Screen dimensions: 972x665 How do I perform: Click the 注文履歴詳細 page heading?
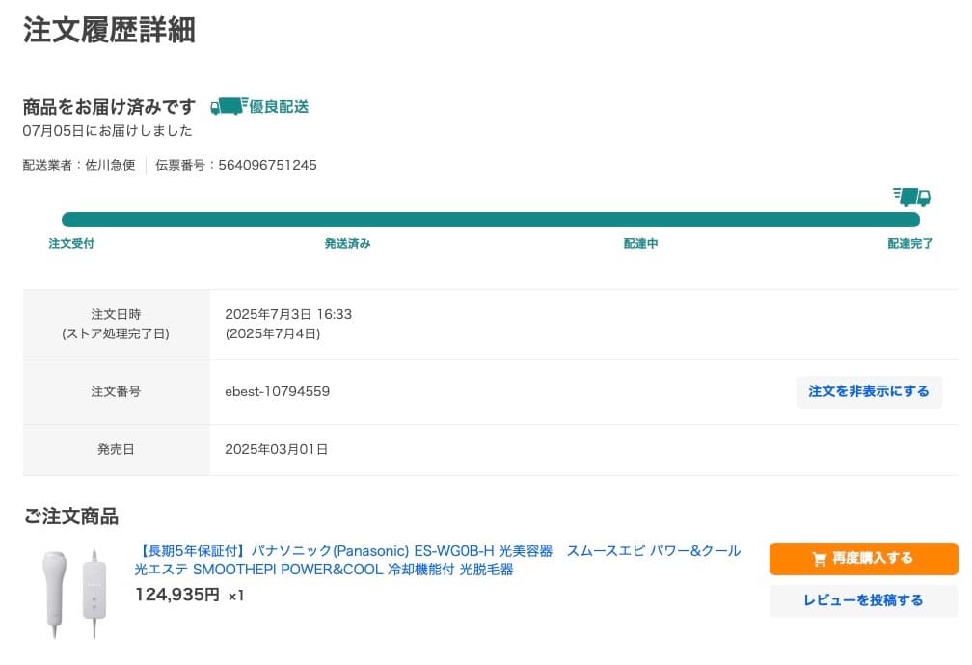(109, 30)
